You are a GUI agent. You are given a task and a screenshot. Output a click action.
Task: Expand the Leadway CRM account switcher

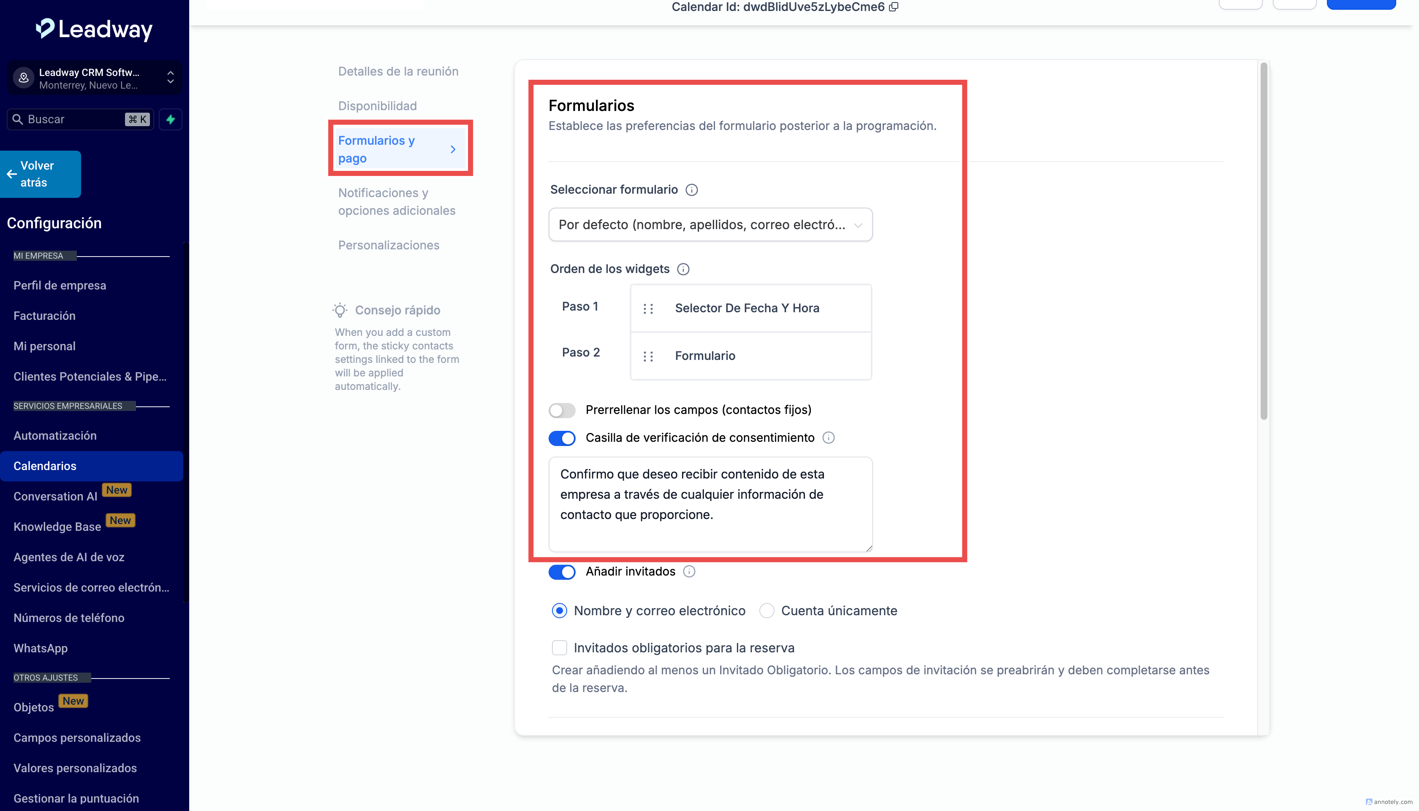tap(171, 77)
